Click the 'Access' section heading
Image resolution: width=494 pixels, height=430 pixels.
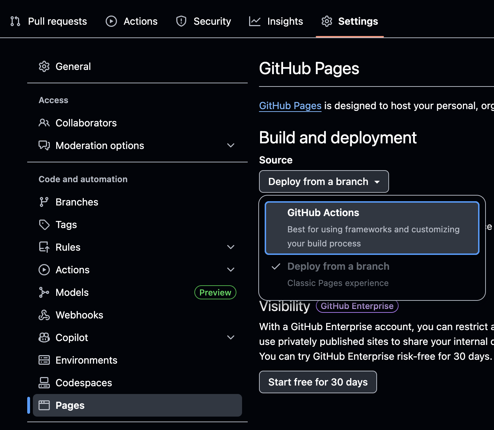click(x=53, y=100)
